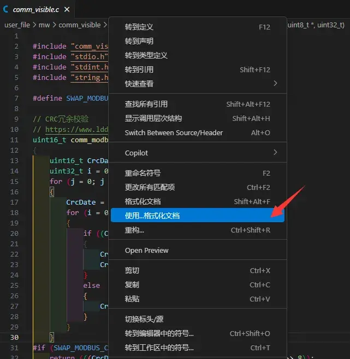This screenshot has height=359, width=350.
Task: Choose 重构... menu entry
Action: (x=198, y=230)
